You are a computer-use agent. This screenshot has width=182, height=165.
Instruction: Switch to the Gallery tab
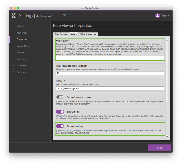tap(73, 34)
